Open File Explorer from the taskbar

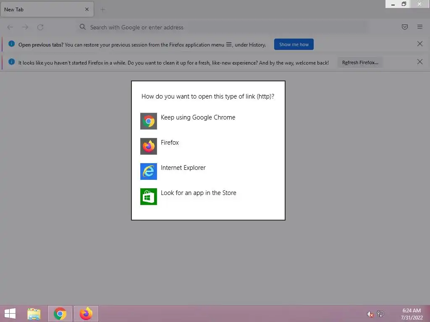click(34, 314)
